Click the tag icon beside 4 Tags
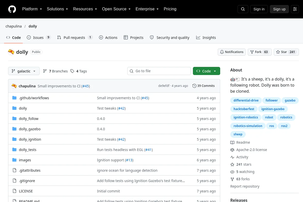 [72, 71]
